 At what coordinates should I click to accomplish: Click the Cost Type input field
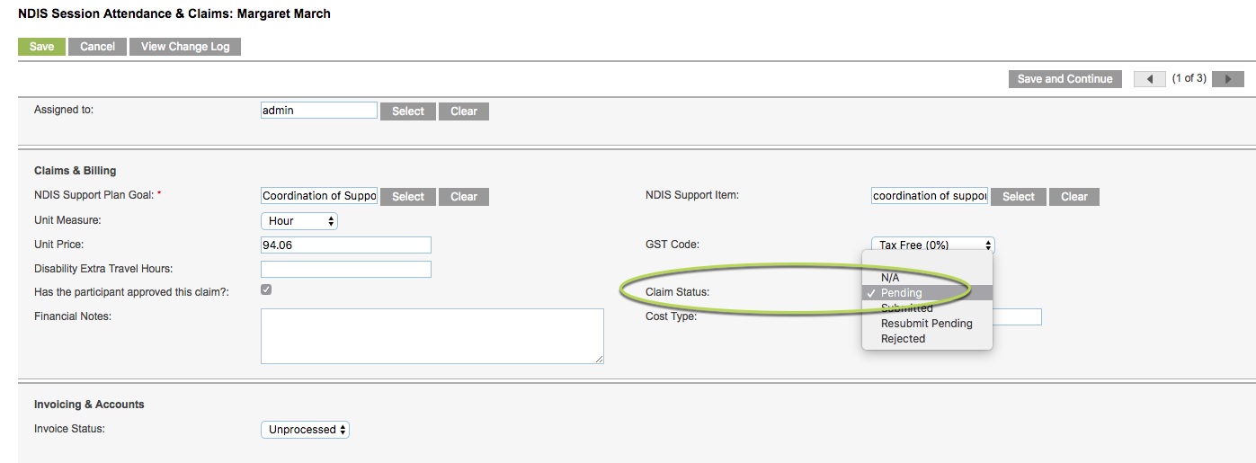[1017, 316]
